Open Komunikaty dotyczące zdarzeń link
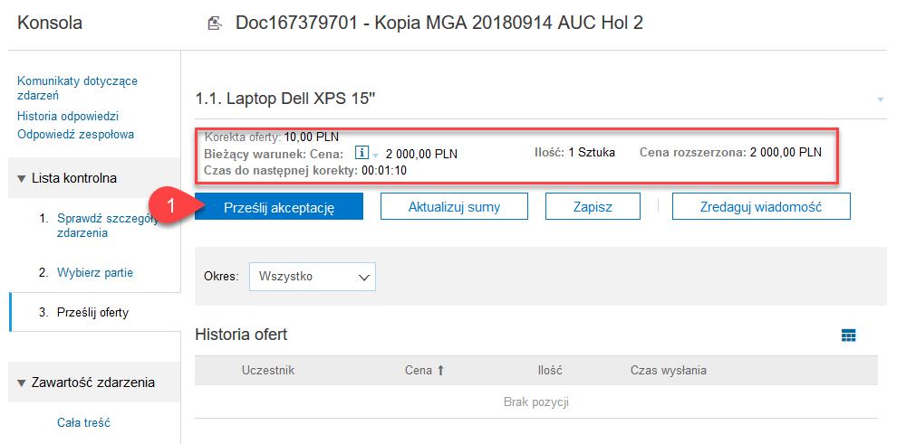The height and width of the screenshot is (444, 906). pos(77,89)
